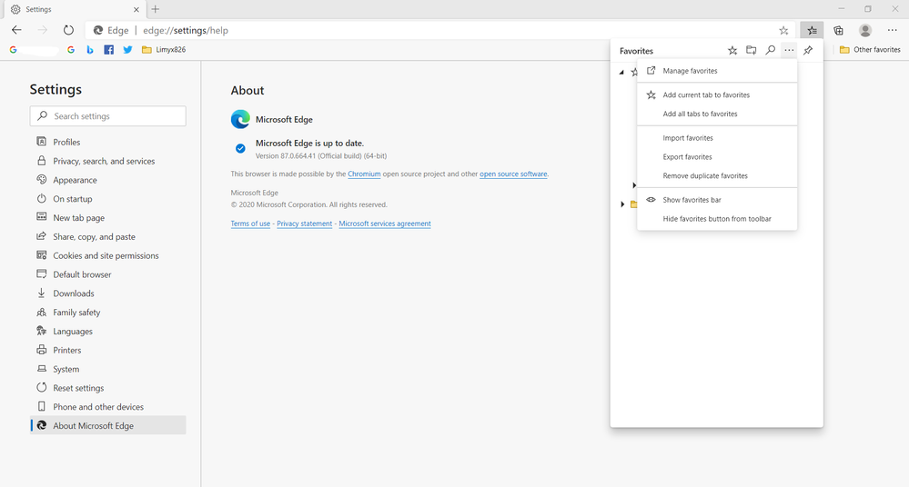Search favorites with magnifier icon
The image size is (909, 487).
pos(771,50)
